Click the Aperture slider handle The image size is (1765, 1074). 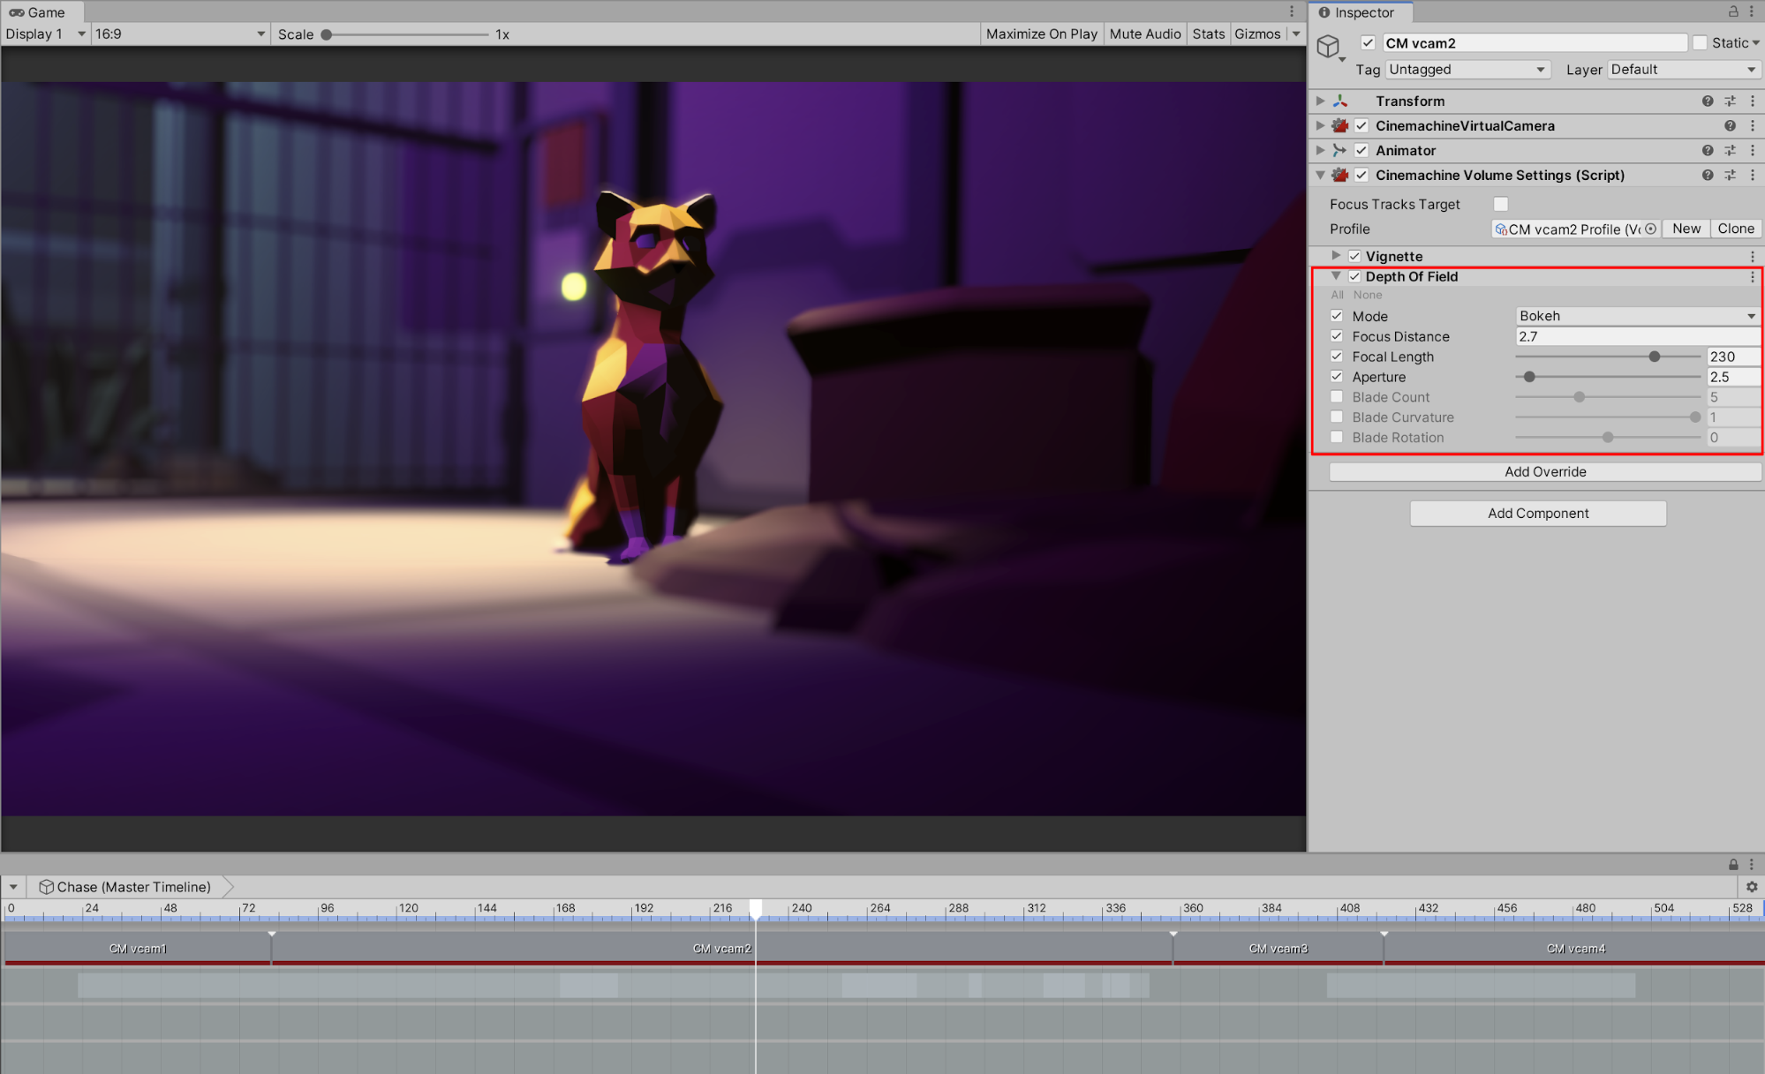[x=1529, y=377]
